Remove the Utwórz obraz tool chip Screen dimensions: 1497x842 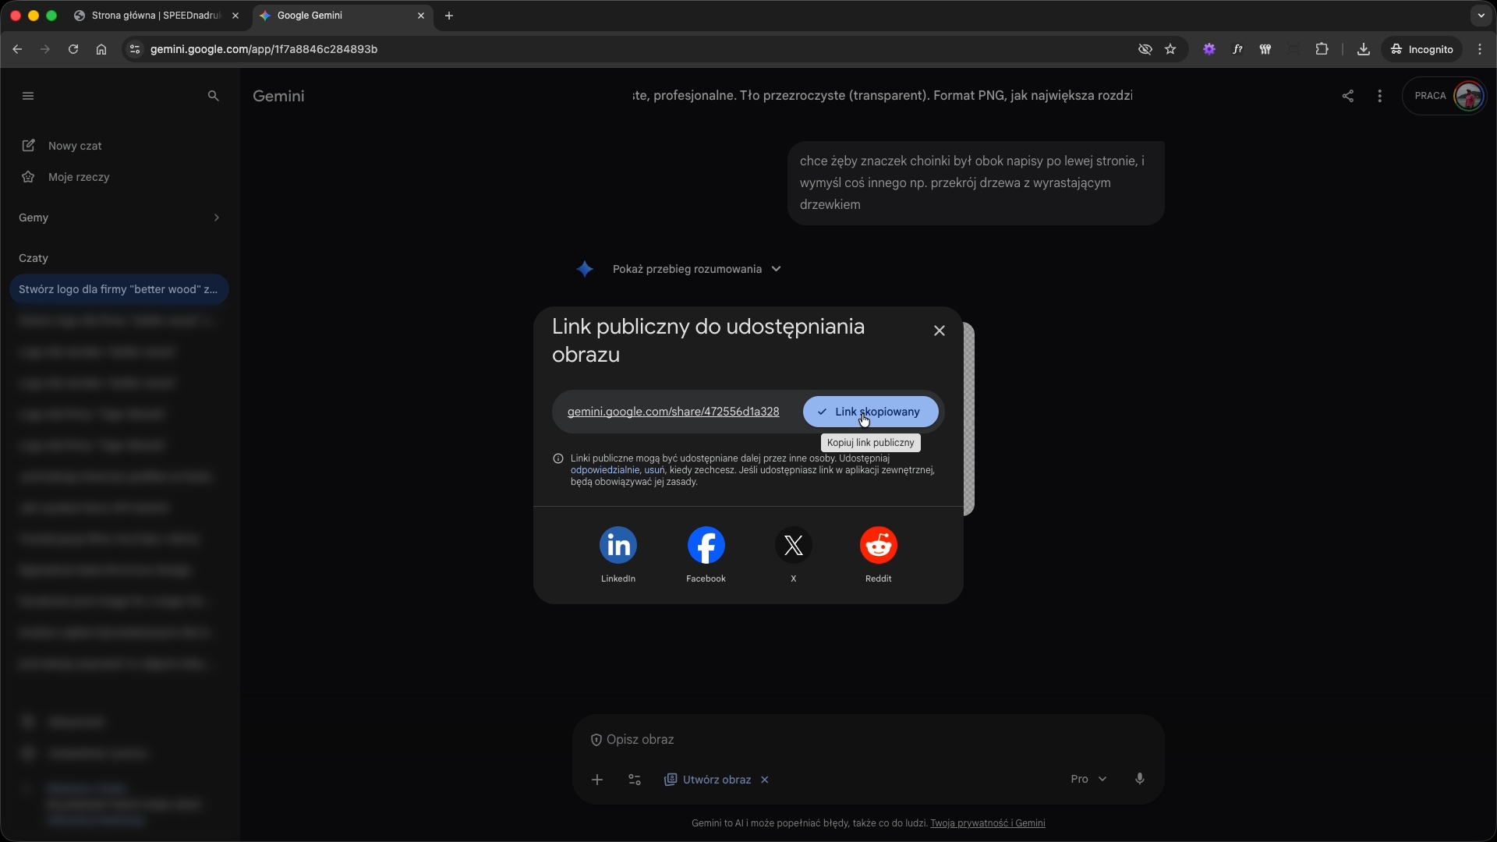(x=765, y=780)
